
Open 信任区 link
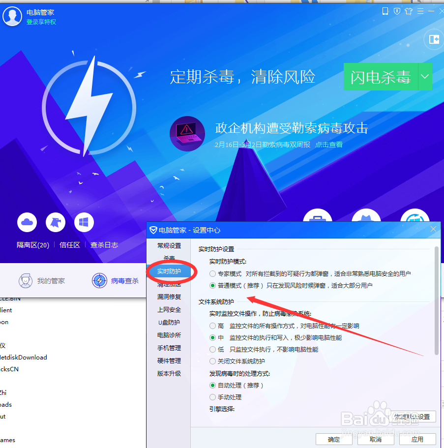[x=70, y=245]
